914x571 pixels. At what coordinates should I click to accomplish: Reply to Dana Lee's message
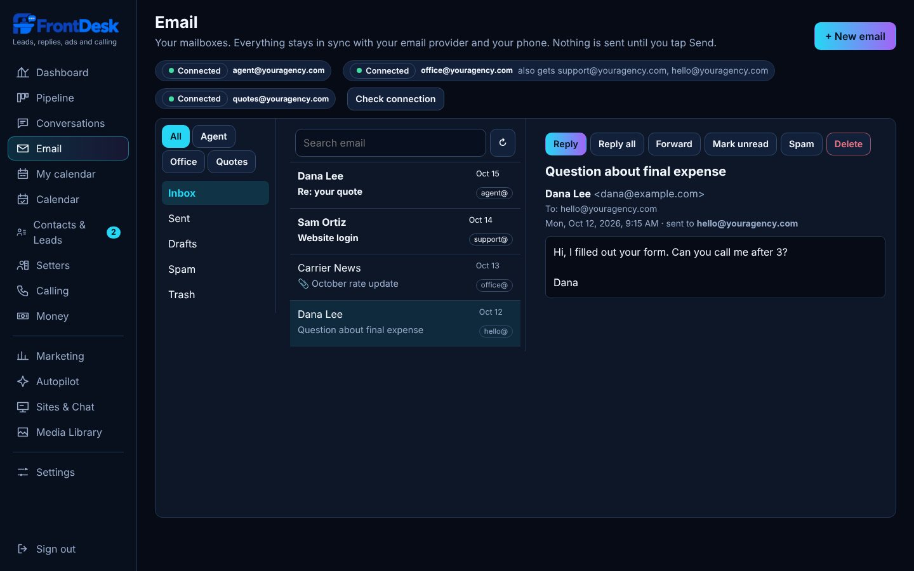click(566, 144)
